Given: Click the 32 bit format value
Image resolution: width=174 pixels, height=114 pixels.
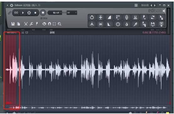Looking at the screenshot, I should (23, 32).
